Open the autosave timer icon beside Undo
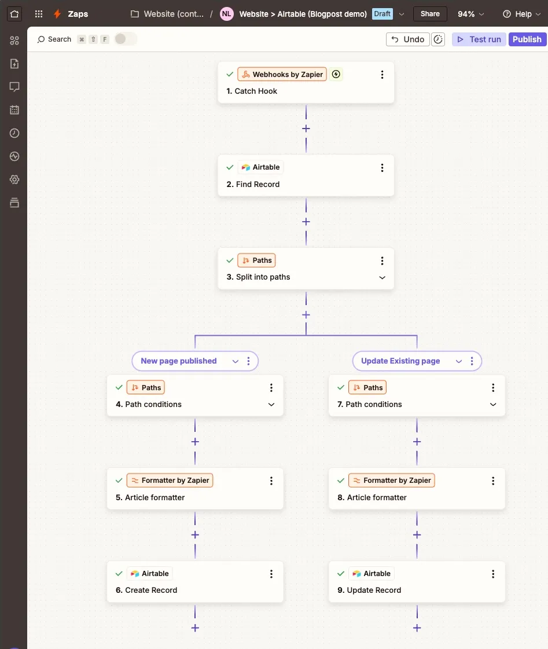The image size is (548, 649). click(439, 39)
